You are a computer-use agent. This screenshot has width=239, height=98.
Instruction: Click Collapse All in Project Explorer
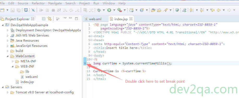[x=44, y=19]
